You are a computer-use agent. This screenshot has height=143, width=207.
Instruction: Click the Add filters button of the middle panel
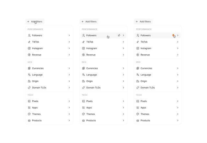click(x=89, y=22)
